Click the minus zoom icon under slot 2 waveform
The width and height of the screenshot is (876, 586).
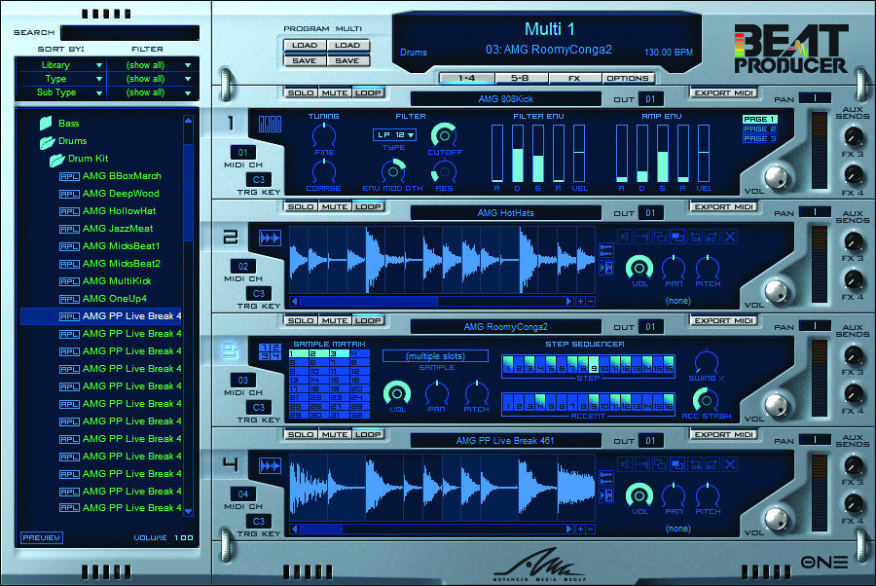tap(591, 301)
